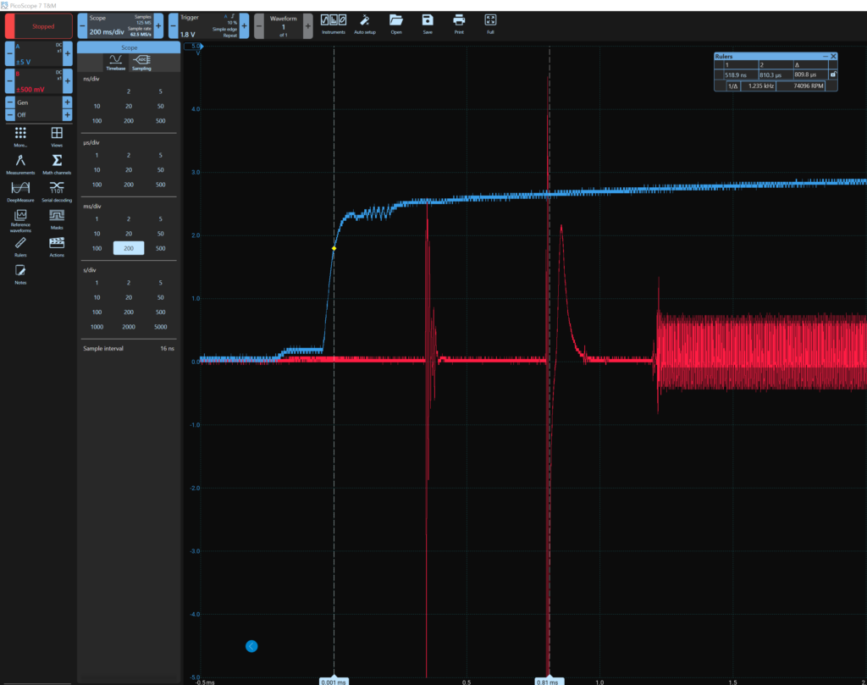Click the Print icon

tap(459, 23)
